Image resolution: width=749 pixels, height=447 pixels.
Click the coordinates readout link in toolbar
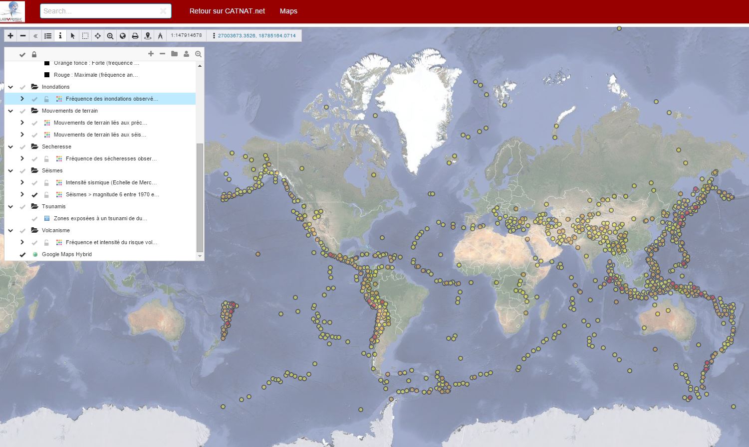click(256, 36)
